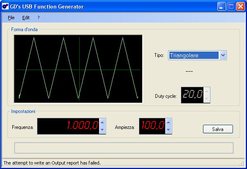Click the Duty cycle value display 20,0
This screenshot has width=247, height=169.
(192, 95)
